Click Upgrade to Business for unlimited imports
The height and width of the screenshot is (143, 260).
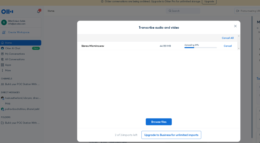point(171,135)
